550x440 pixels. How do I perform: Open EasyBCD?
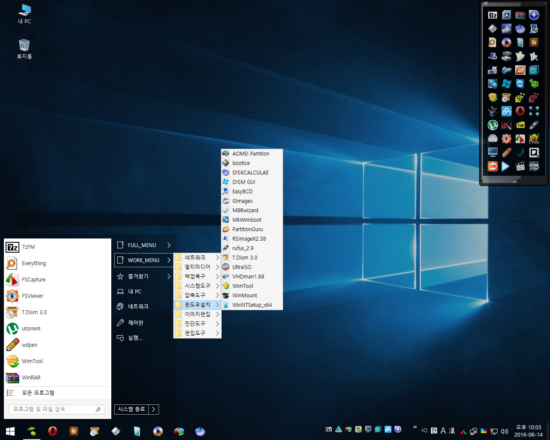coord(252,191)
